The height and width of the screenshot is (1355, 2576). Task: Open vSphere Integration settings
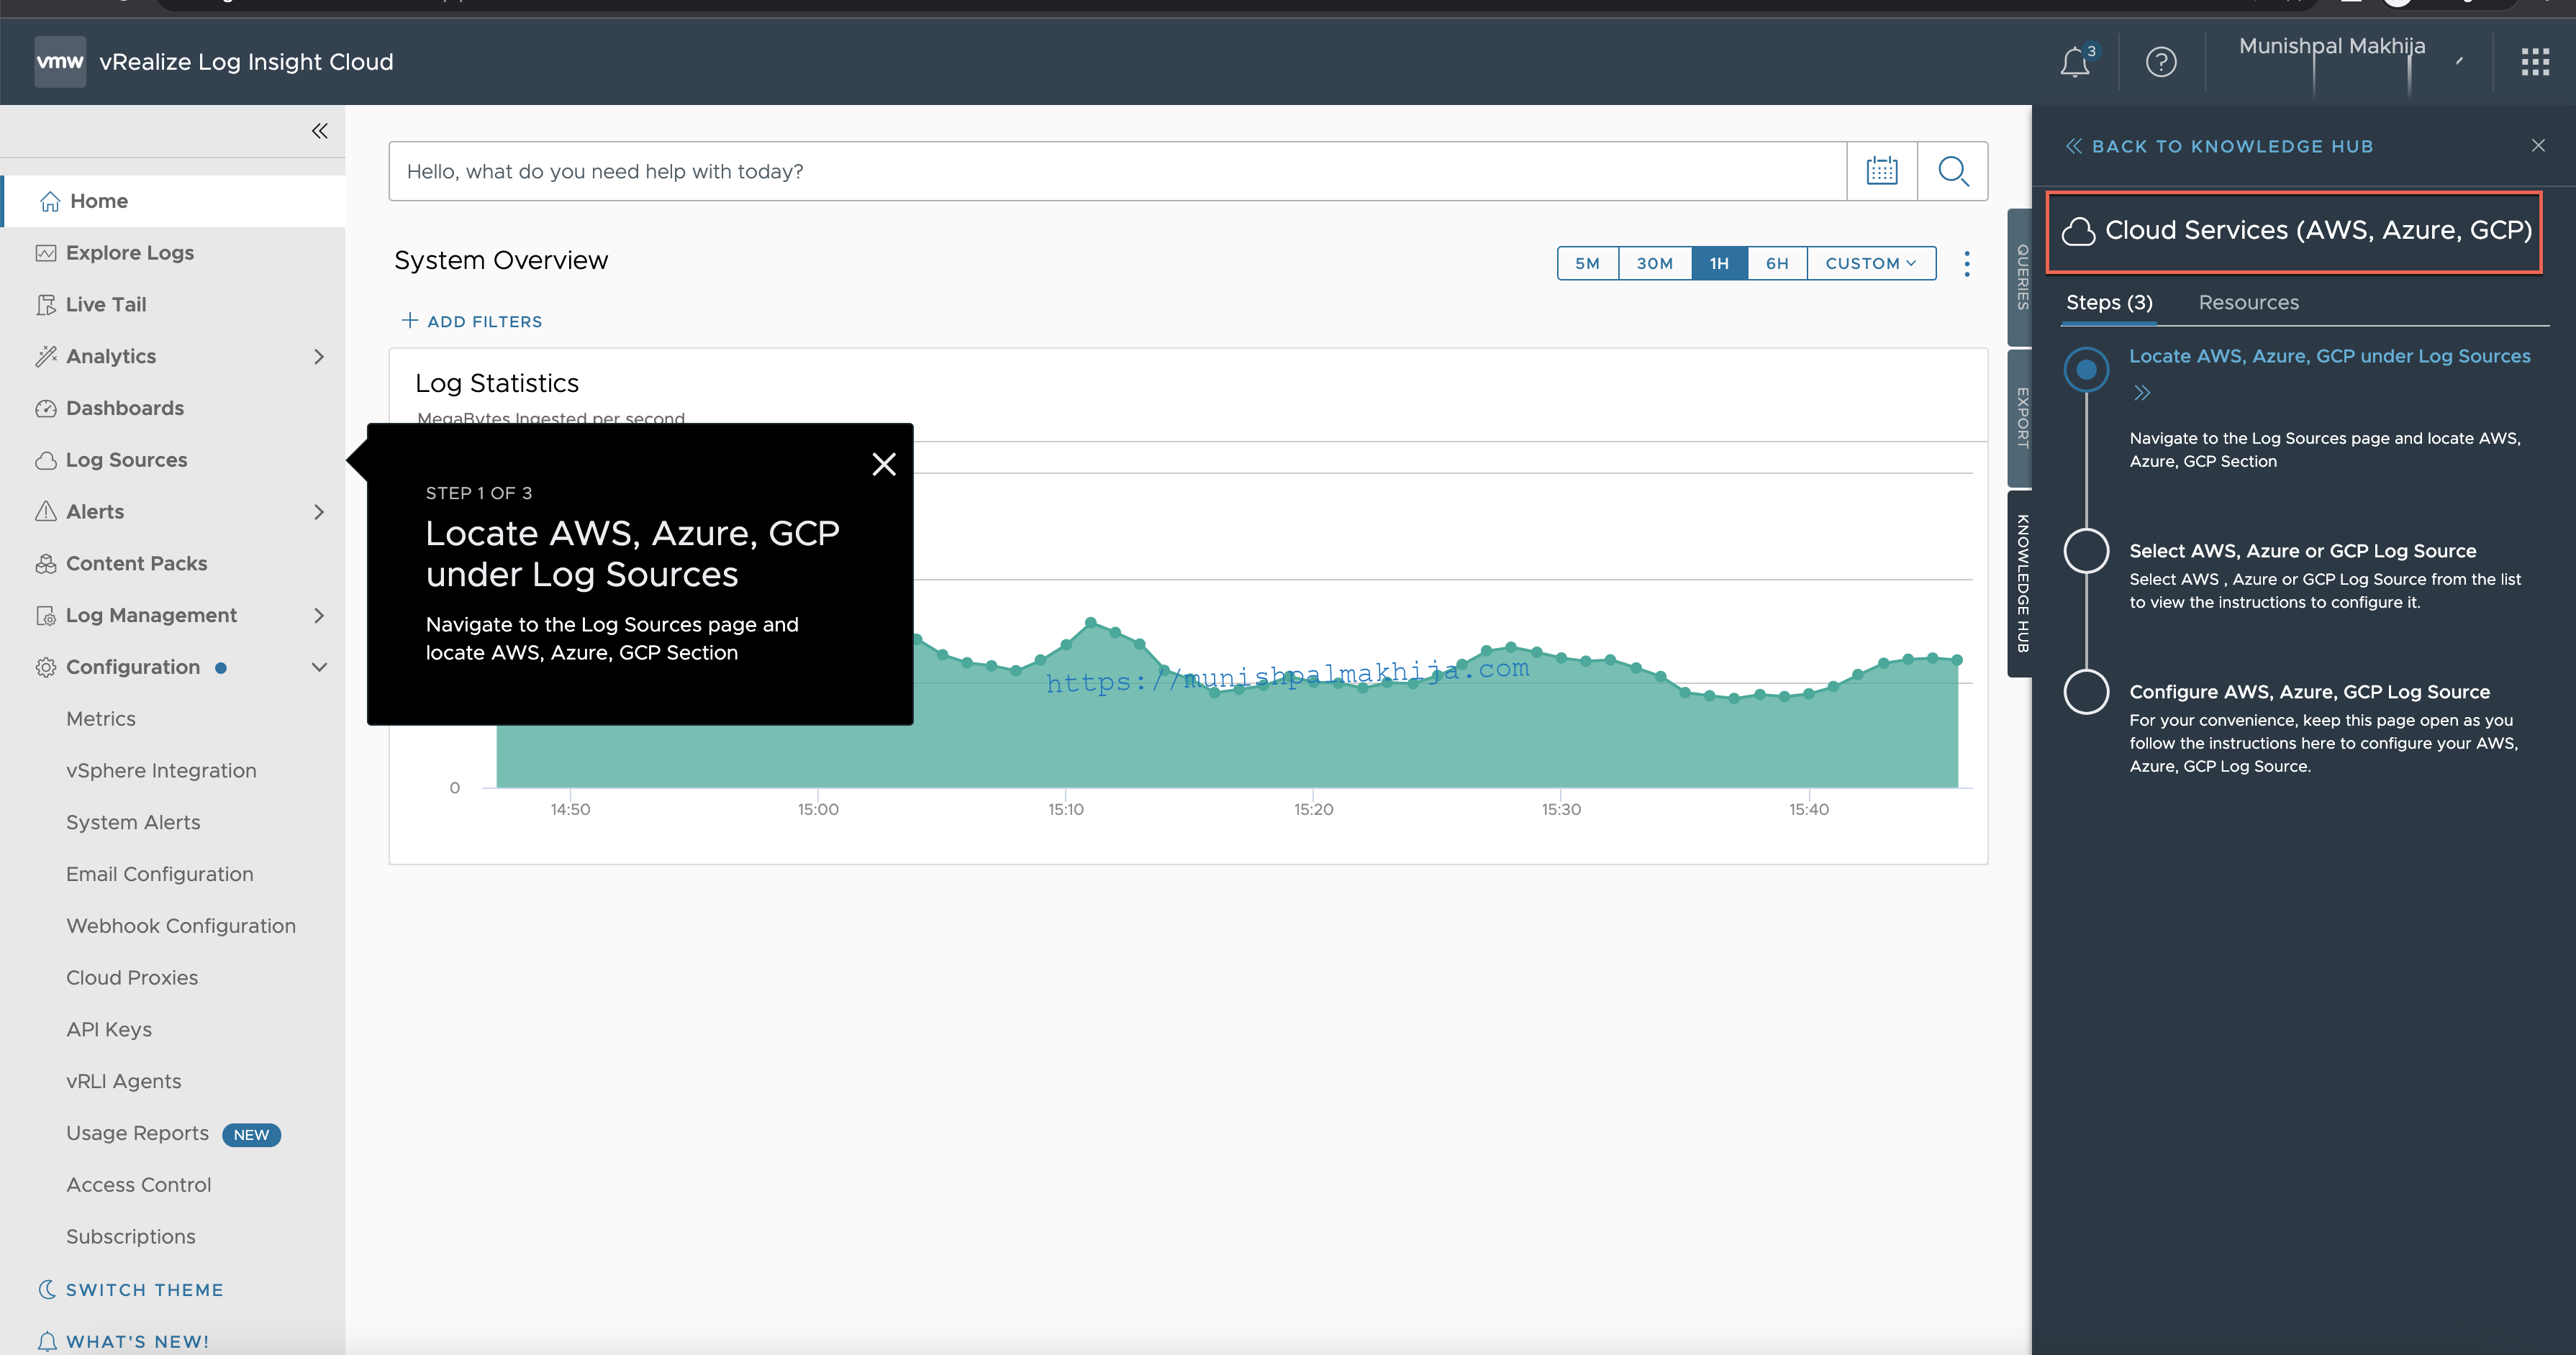pyautogui.click(x=161, y=772)
